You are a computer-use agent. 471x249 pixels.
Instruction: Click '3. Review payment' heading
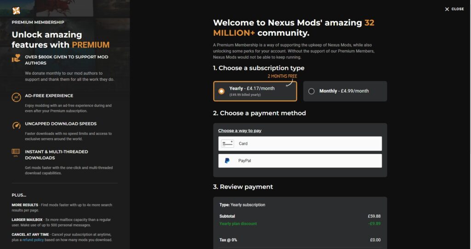243,187
